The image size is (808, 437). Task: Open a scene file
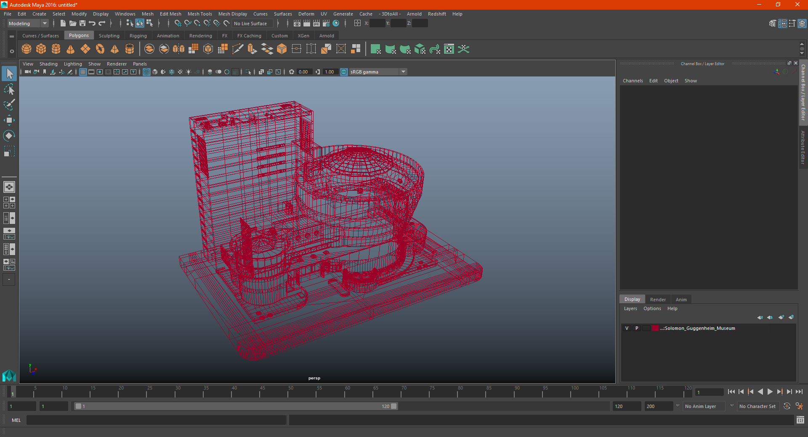pyautogui.click(x=72, y=24)
